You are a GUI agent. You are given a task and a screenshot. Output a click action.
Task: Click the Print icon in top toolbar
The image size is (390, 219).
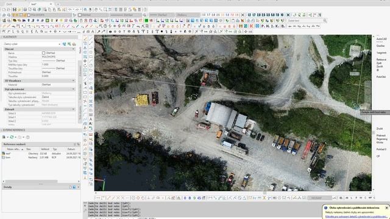click(x=25, y=10)
